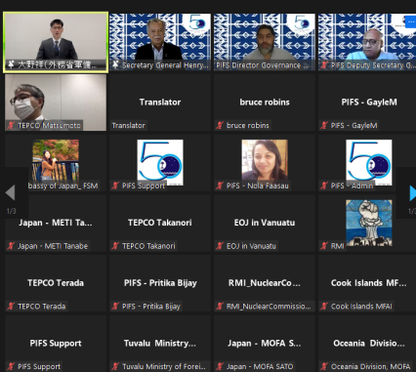Select the EOJ in Vanuatu participant tile
Screen dimensions: 416x372
pyautogui.click(x=265, y=223)
